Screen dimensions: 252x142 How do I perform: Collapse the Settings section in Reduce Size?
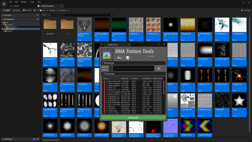pyautogui.click(x=102, y=63)
